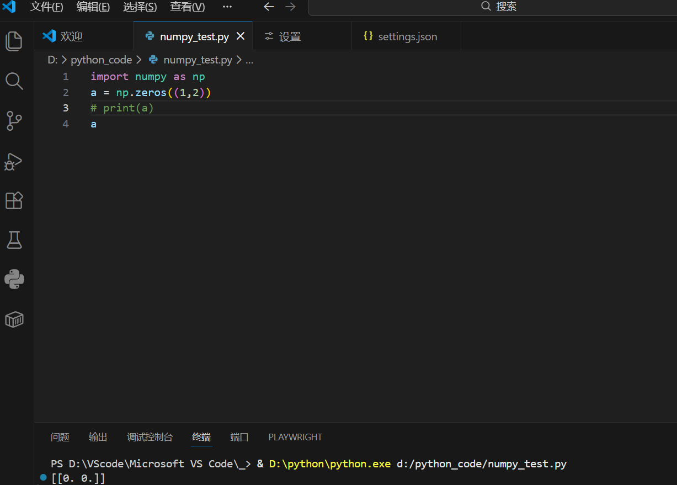Open the 编辑(E) menu

93,7
